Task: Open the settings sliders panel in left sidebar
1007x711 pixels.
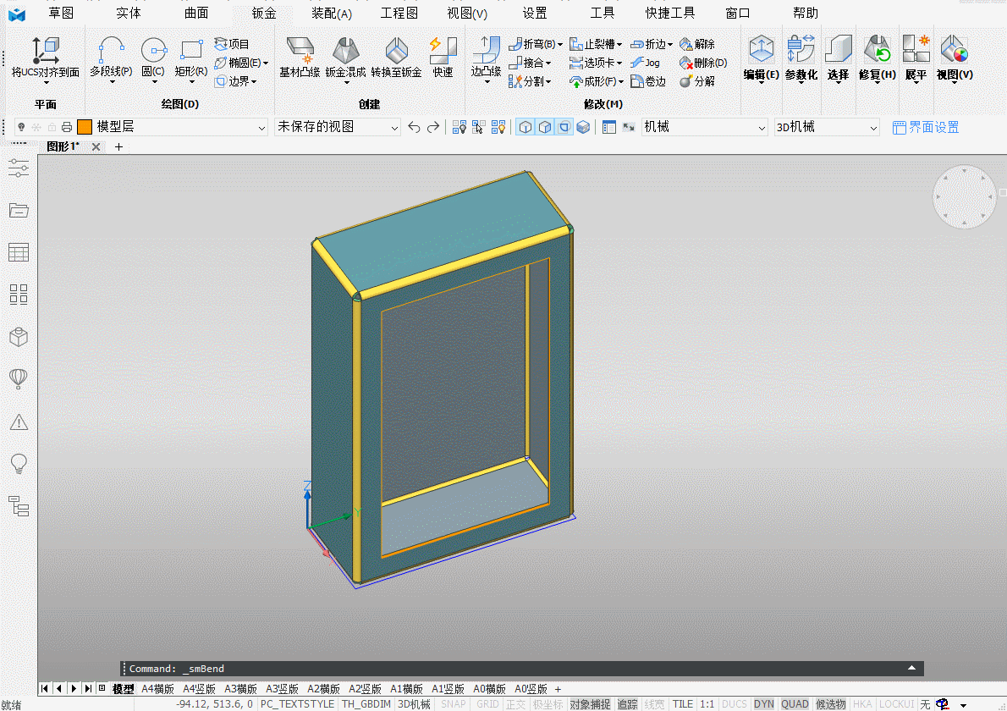Action: click(19, 168)
